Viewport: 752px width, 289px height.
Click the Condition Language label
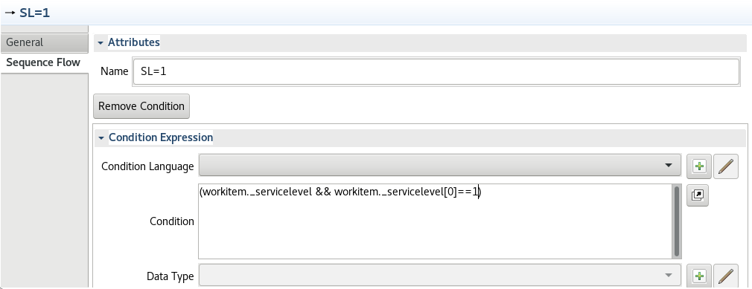147,166
